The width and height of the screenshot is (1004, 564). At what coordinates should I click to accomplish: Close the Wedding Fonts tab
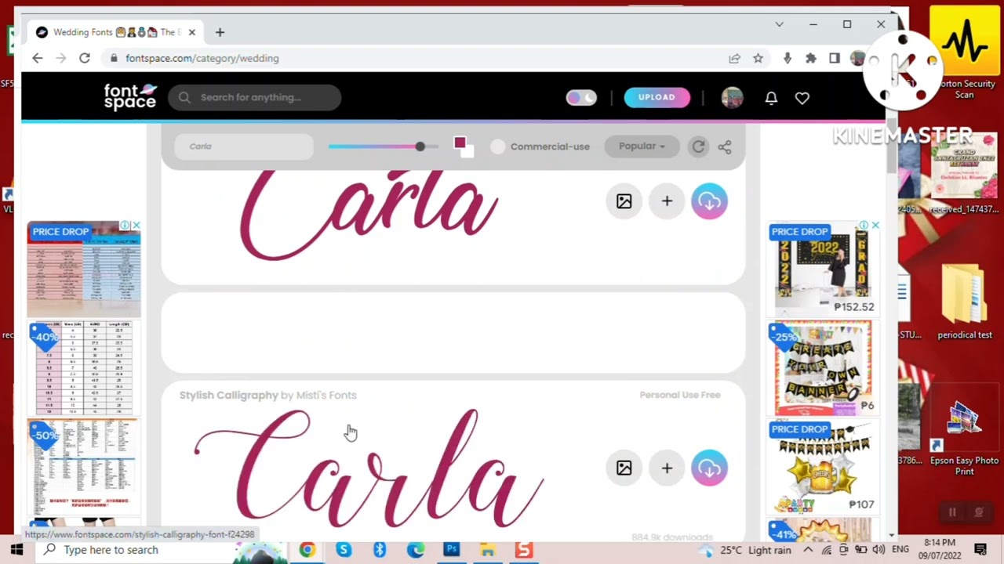(x=191, y=32)
